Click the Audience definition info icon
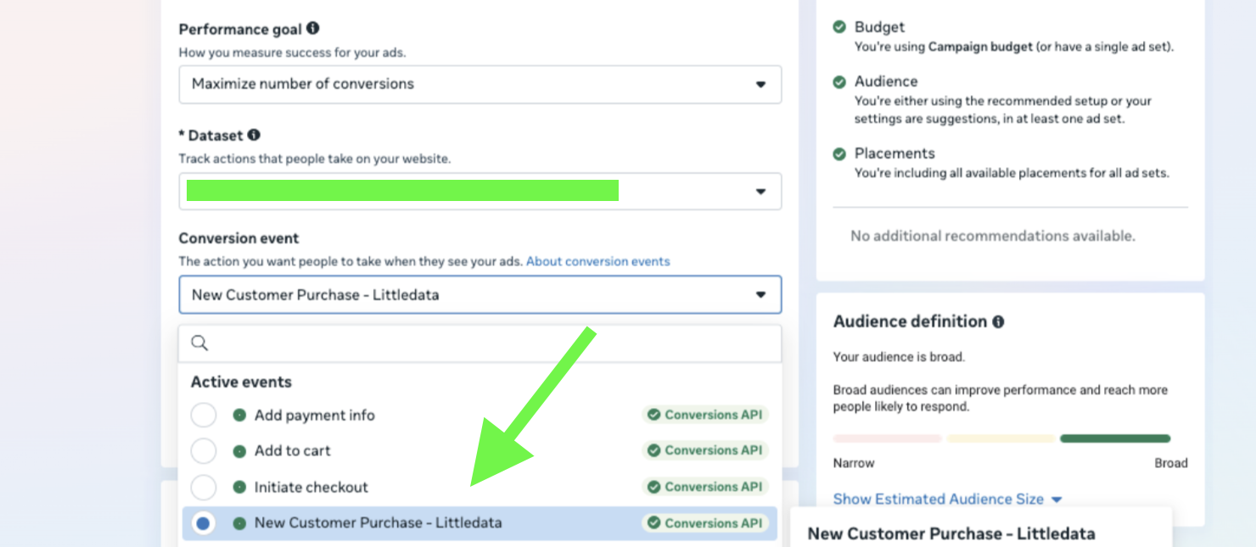The height and width of the screenshot is (547, 1256). 998,321
